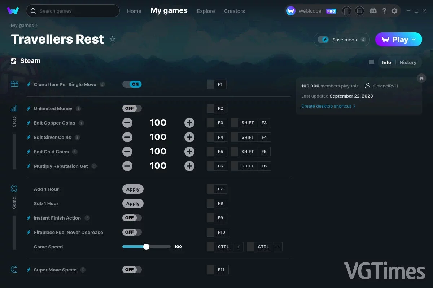The image size is (433, 288).
Task: Open the Creators tab
Action: click(x=235, y=11)
